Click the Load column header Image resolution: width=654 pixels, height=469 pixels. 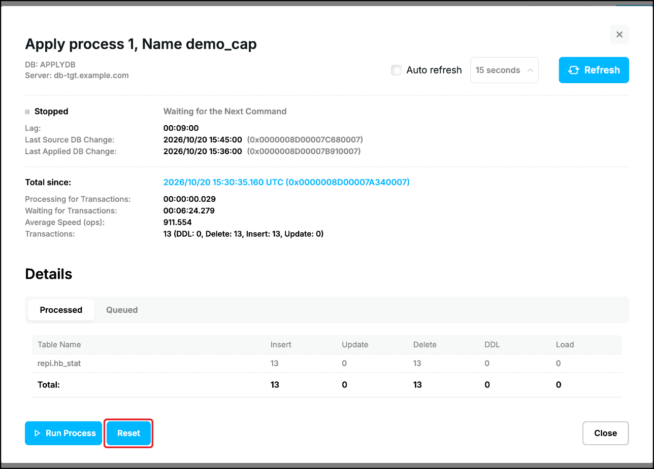pyautogui.click(x=565, y=344)
